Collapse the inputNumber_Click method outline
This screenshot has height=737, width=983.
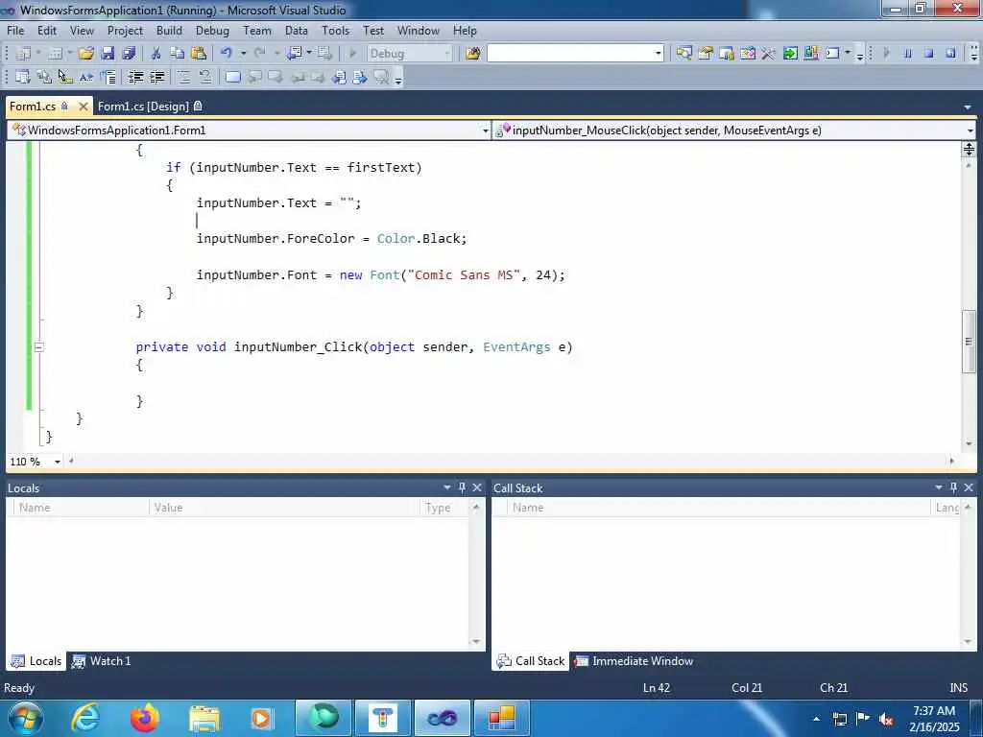[x=38, y=346]
